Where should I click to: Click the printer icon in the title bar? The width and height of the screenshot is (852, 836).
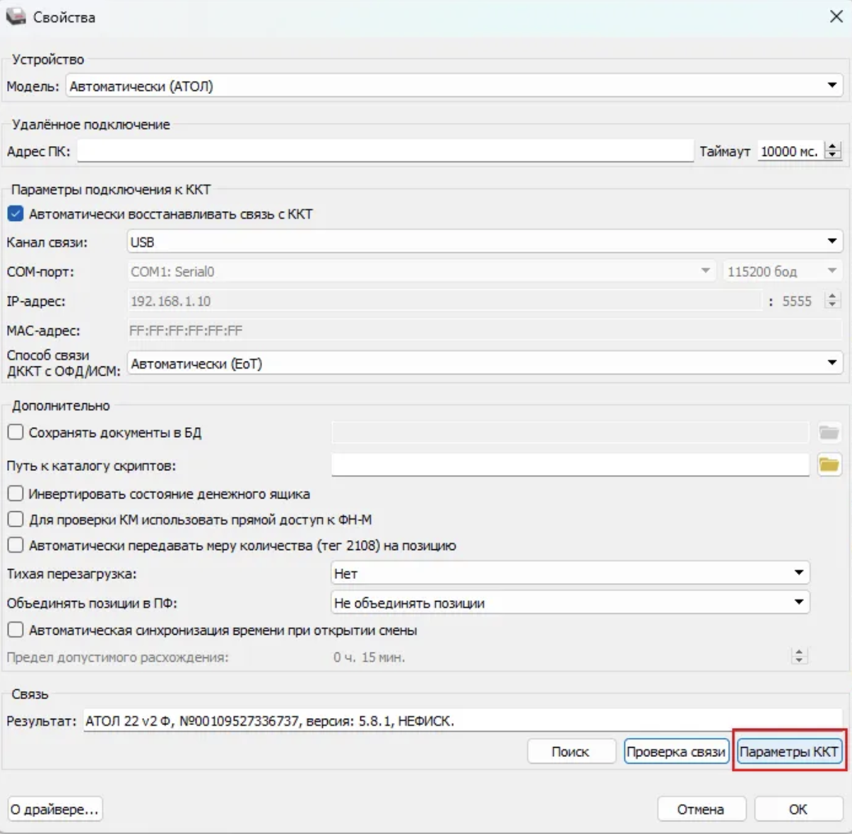(16, 17)
